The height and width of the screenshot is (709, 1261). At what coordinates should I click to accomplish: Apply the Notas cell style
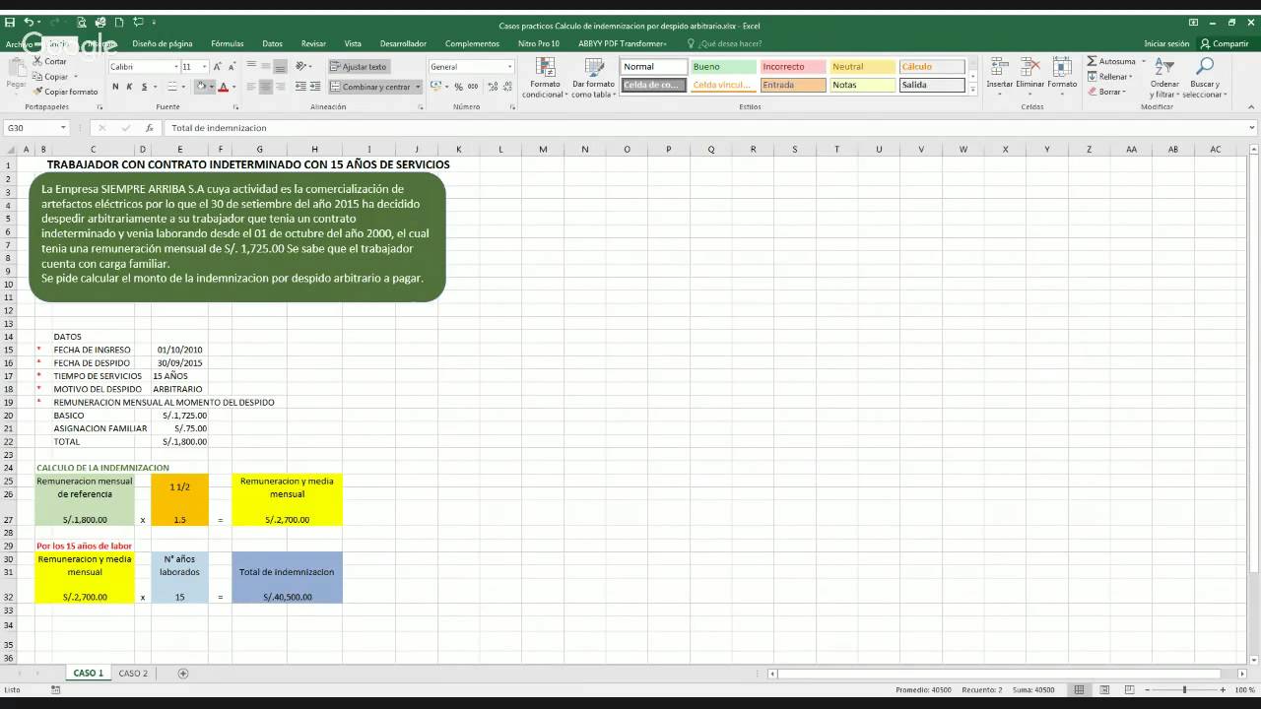[x=862, y=85]
